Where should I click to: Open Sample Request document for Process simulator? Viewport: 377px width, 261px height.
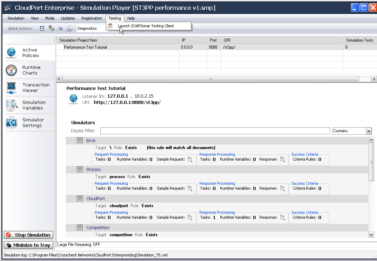click(x=190, y=188)
